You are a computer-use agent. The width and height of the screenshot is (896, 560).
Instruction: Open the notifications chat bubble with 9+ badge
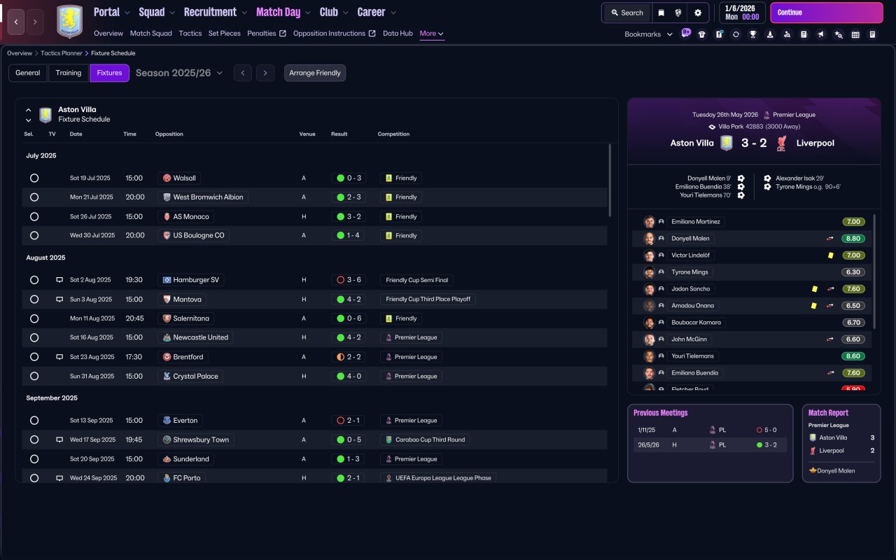tap(686, 34)
